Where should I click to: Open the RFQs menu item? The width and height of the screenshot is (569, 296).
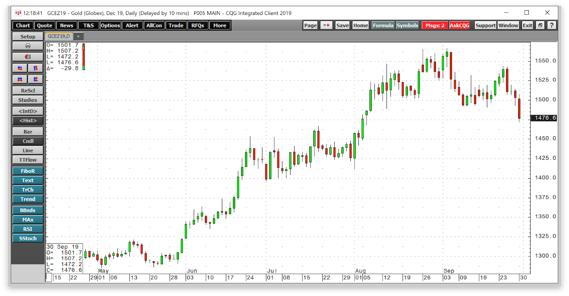point(198,25)
